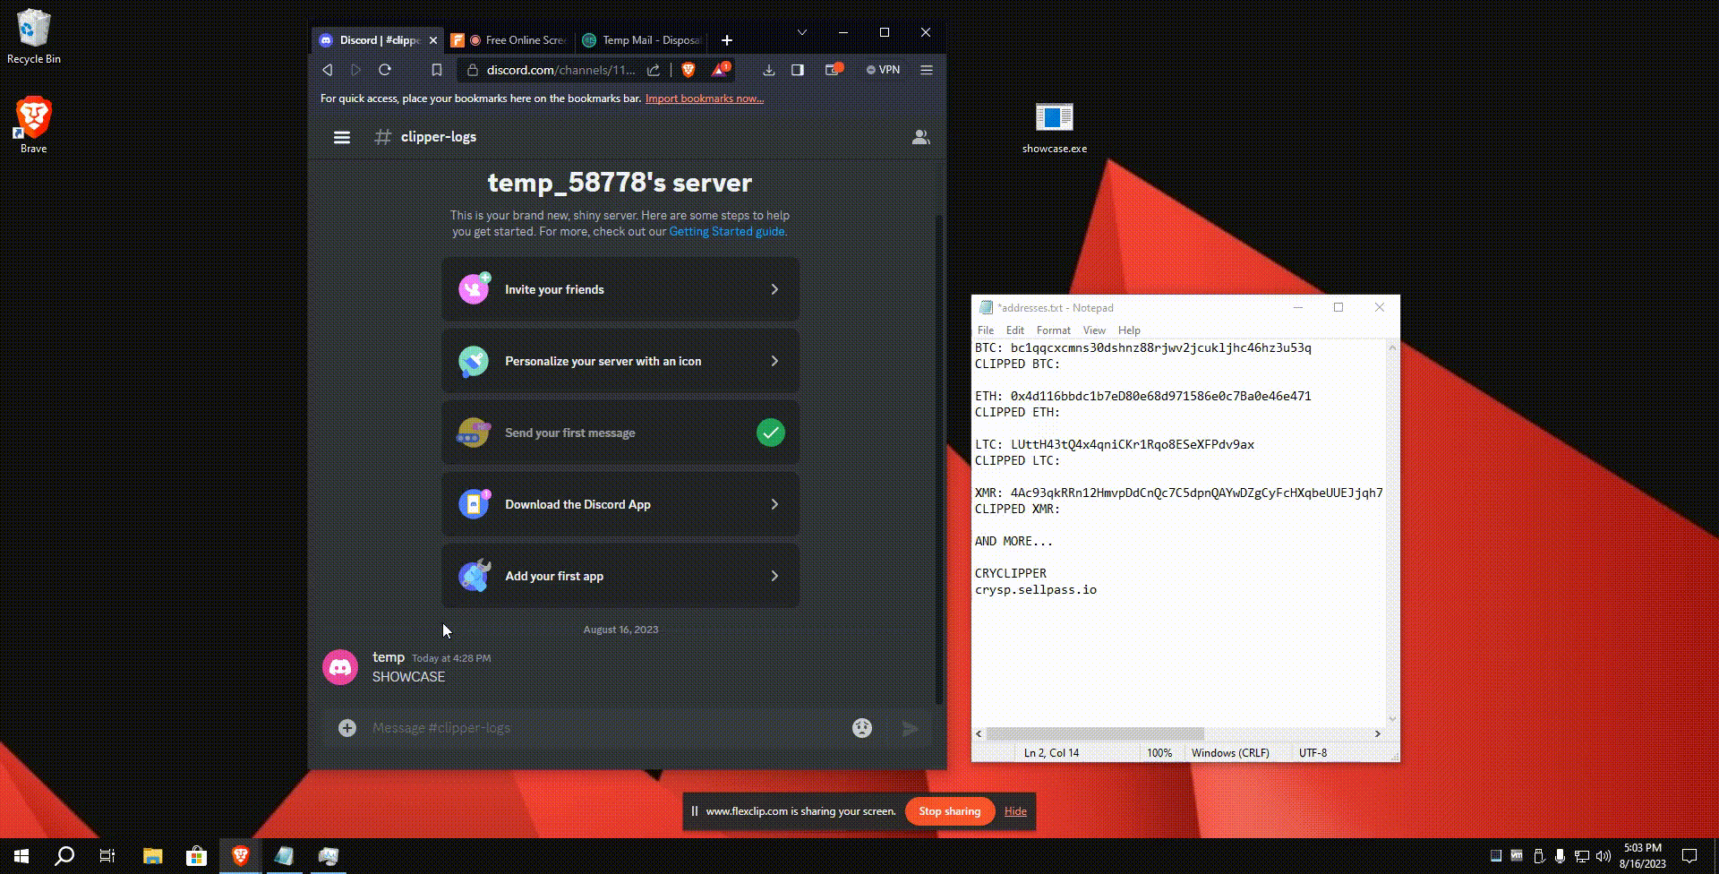The image size is (1719, 874).
Task: Open Brave Shields lion icon
Action: pyautogui.click(x=688, y=70)
